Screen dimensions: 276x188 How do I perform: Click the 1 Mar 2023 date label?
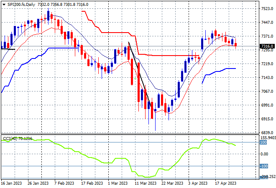[x=118, y=183]
